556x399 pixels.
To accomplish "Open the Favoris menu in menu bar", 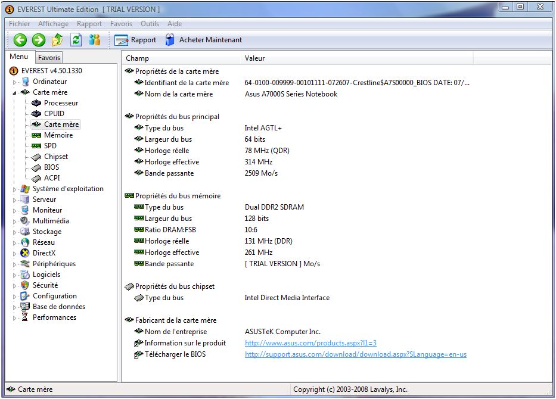I will click(x=121, y=24).
